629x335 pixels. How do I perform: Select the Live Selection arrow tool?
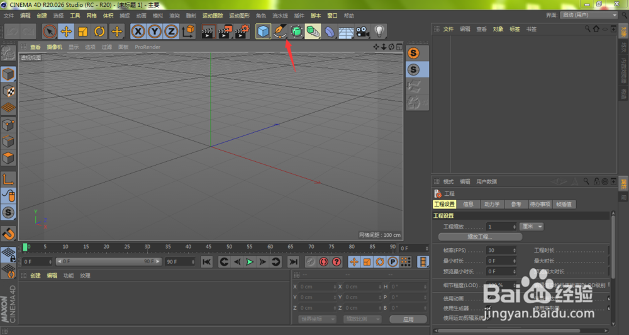point(50,31)
